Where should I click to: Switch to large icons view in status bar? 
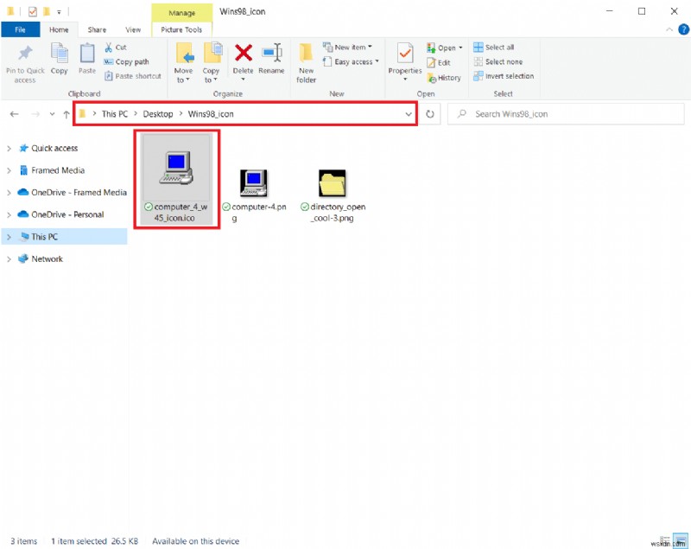pyautogui.click(x=681, y=540)
